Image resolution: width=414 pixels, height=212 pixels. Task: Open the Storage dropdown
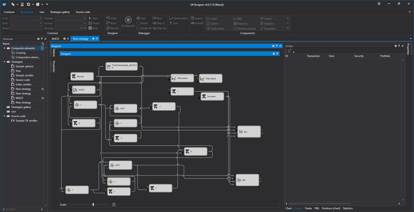(85, 19)
